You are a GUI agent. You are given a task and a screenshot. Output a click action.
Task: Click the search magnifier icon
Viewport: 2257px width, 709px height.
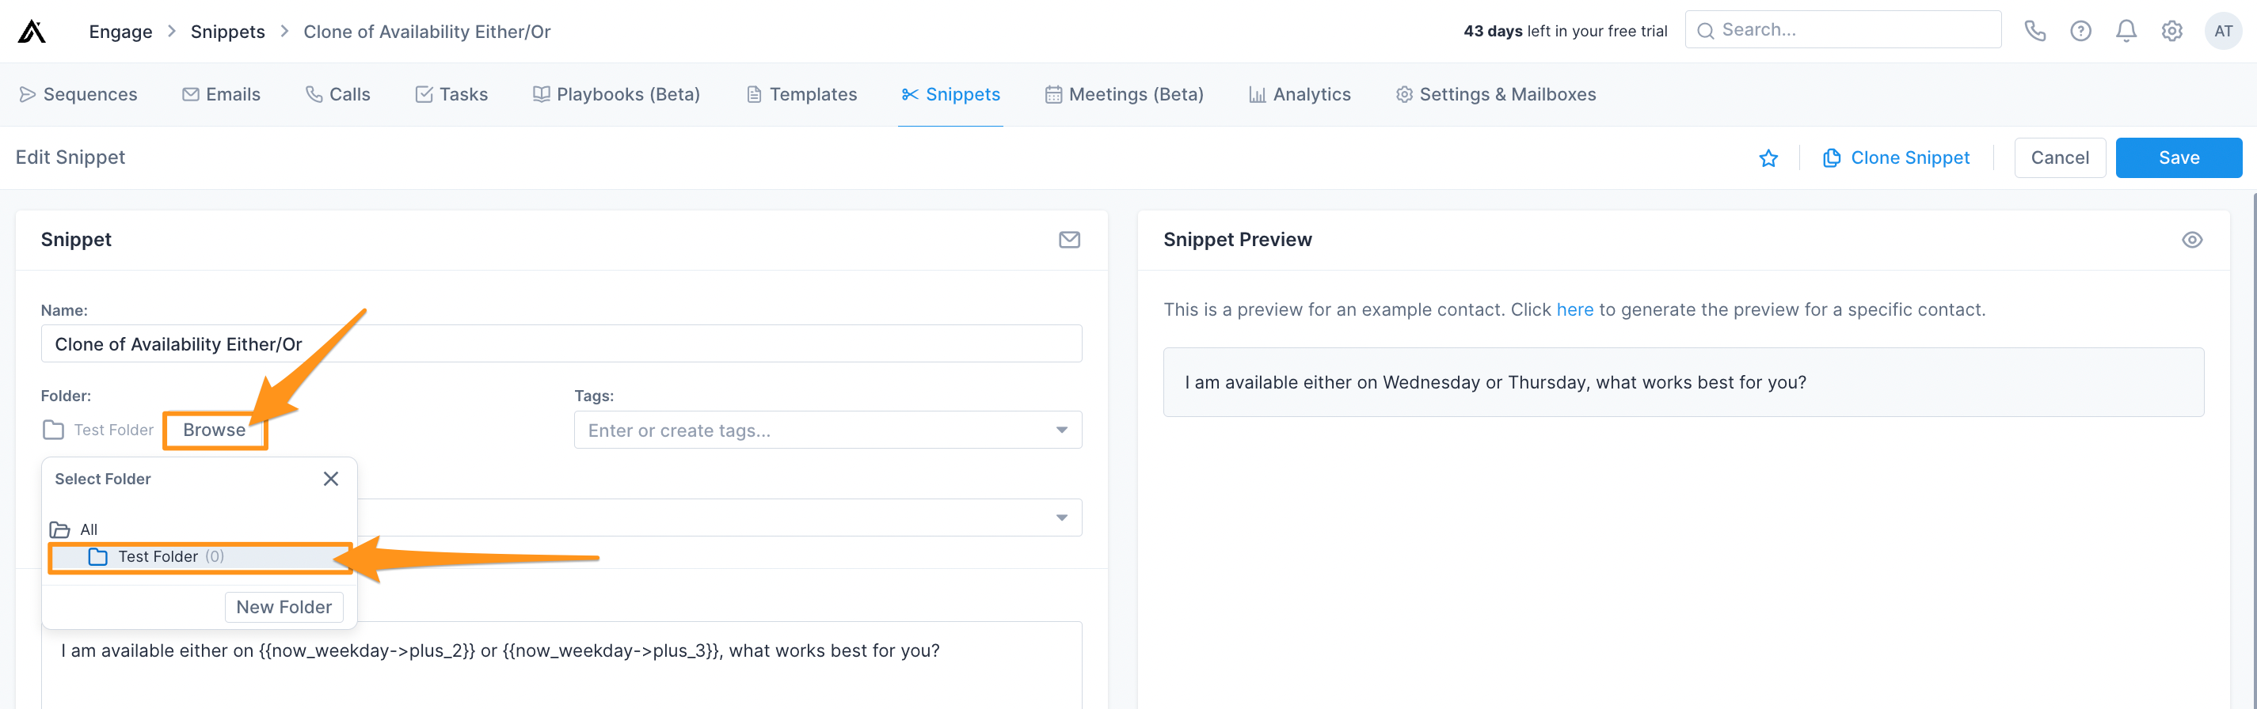pos(1705,31)
